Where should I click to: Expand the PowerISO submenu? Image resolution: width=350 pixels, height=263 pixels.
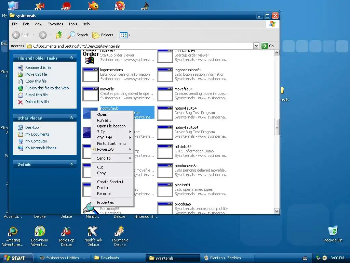pos(112,149)
